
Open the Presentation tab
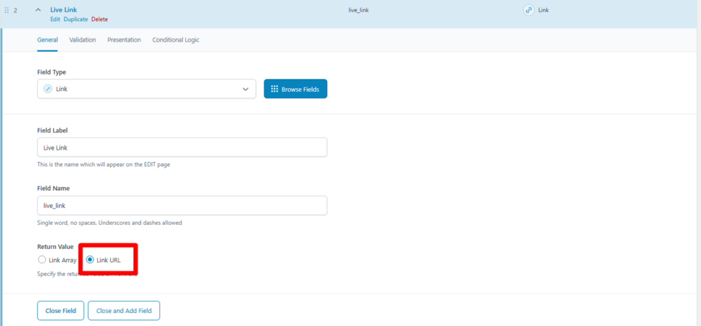[x=124, y=40]
